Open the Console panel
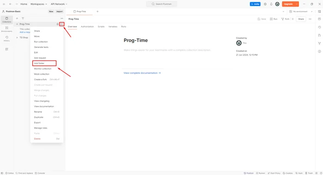This screenshot has width=323, height=175. [40, 173]
